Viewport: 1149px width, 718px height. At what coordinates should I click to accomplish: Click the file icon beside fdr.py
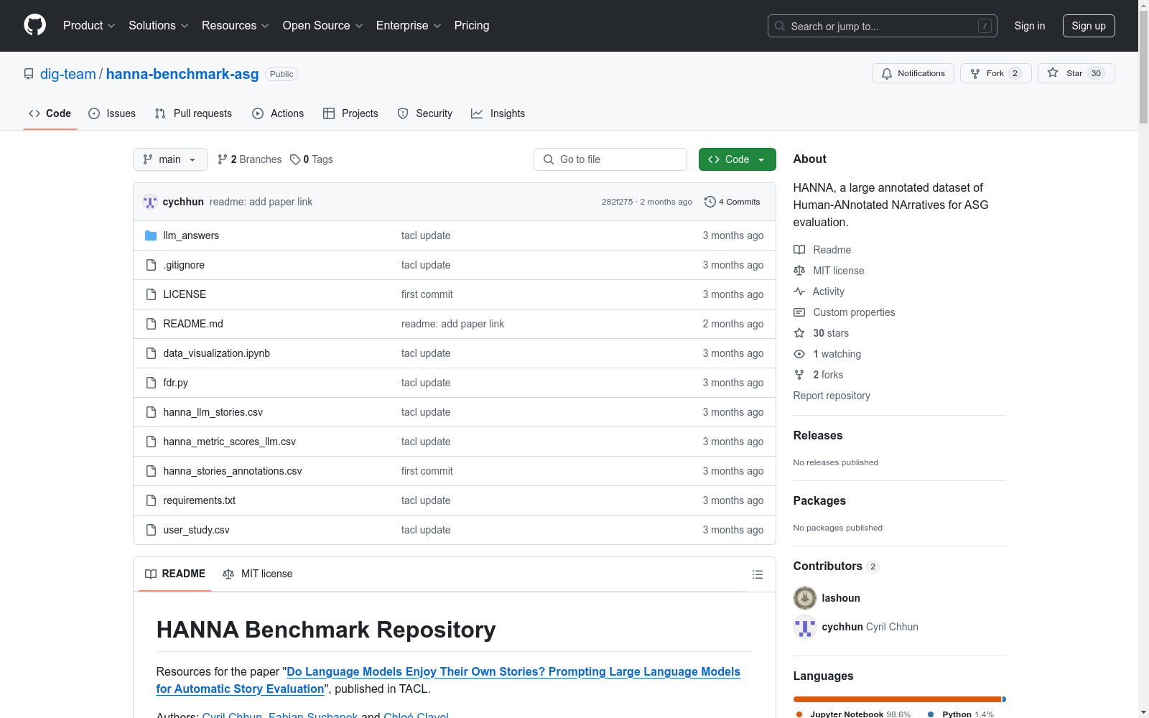coord(151,383)
